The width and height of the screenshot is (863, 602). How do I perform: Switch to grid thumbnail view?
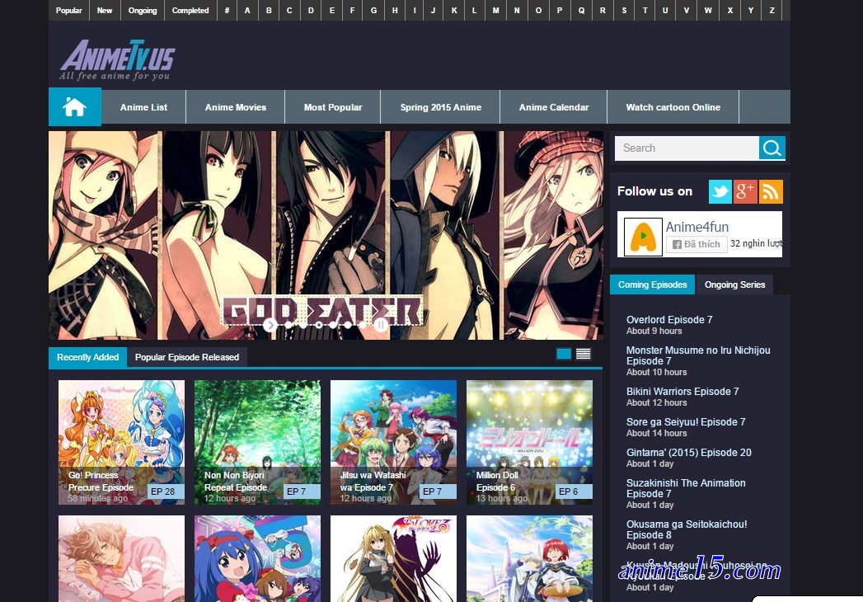tap(564, 354)
